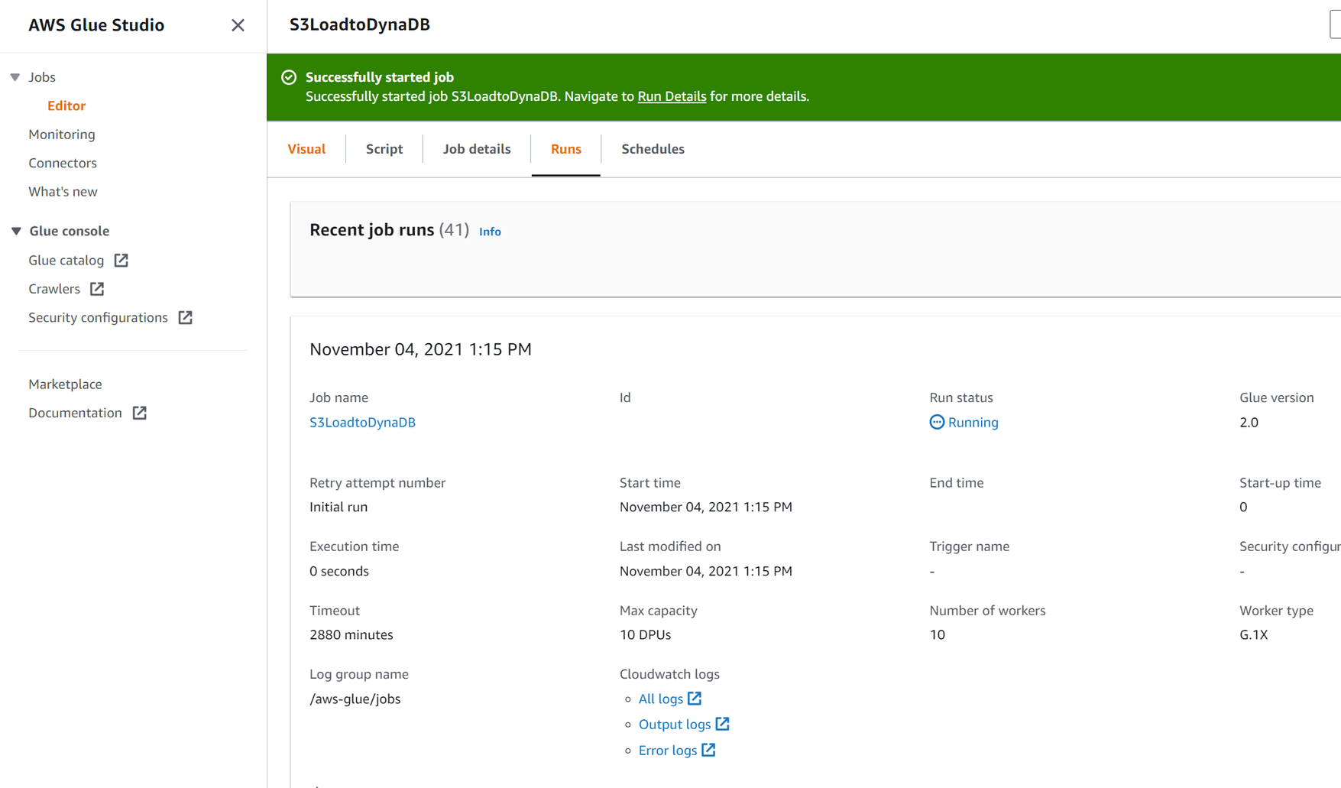
Task: Collapse the Jobs section
Action: click(14, 76)
